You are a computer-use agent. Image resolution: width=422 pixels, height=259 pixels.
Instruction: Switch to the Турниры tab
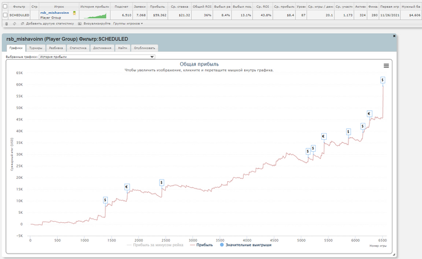click(x=36, y=48)
